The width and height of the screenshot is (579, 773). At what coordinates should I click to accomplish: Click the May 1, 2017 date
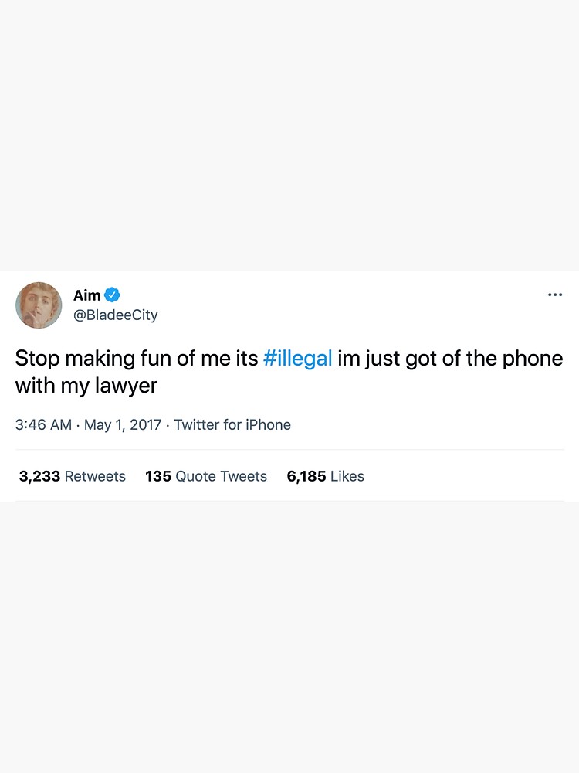(x=123, y=424)
